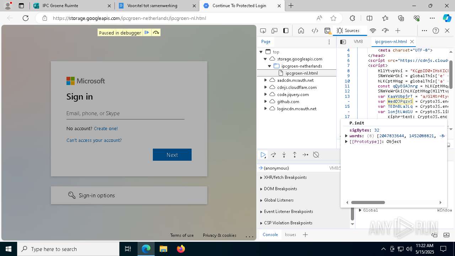Open the Network panel wifi icon
455x256 pixels.
tap(373, 31)
